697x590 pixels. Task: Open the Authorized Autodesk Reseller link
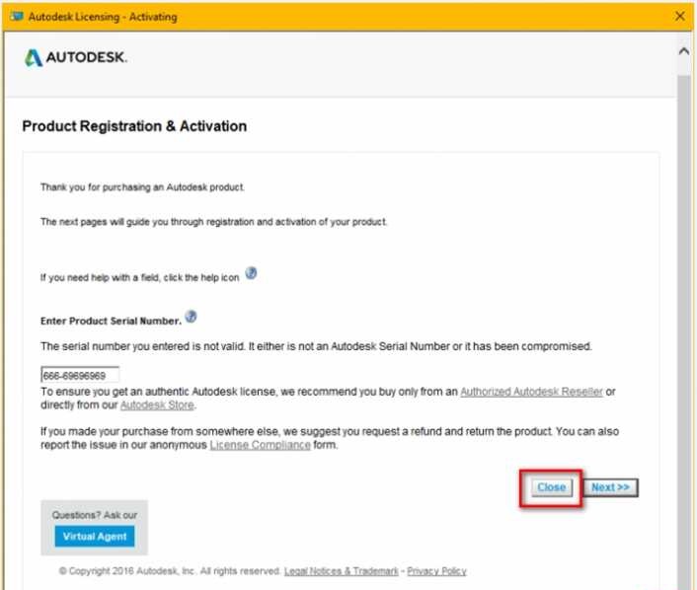(532, 392)
